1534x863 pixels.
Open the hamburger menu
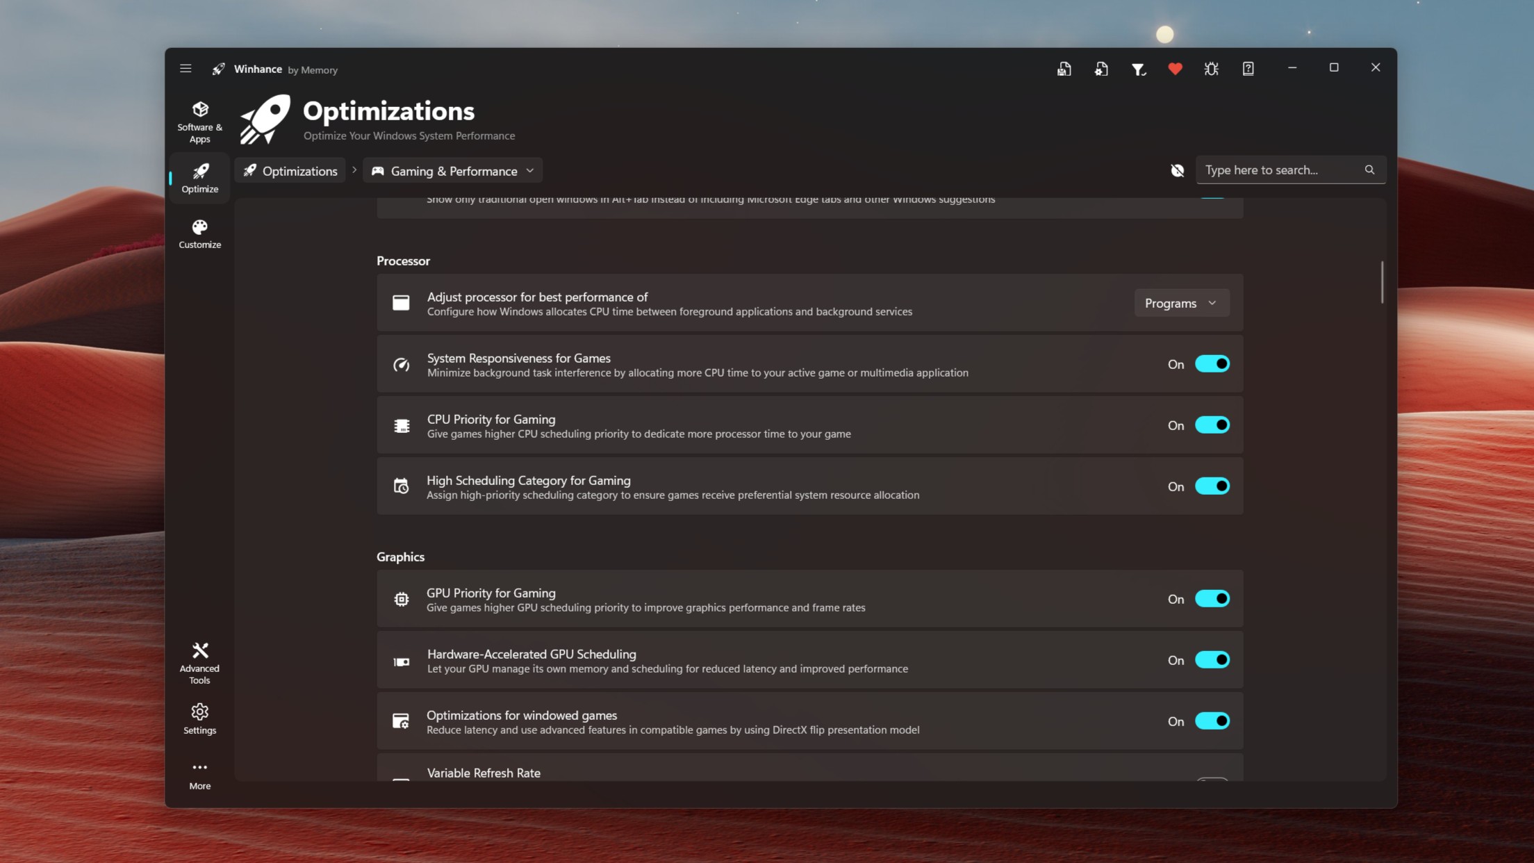(185, 68)
